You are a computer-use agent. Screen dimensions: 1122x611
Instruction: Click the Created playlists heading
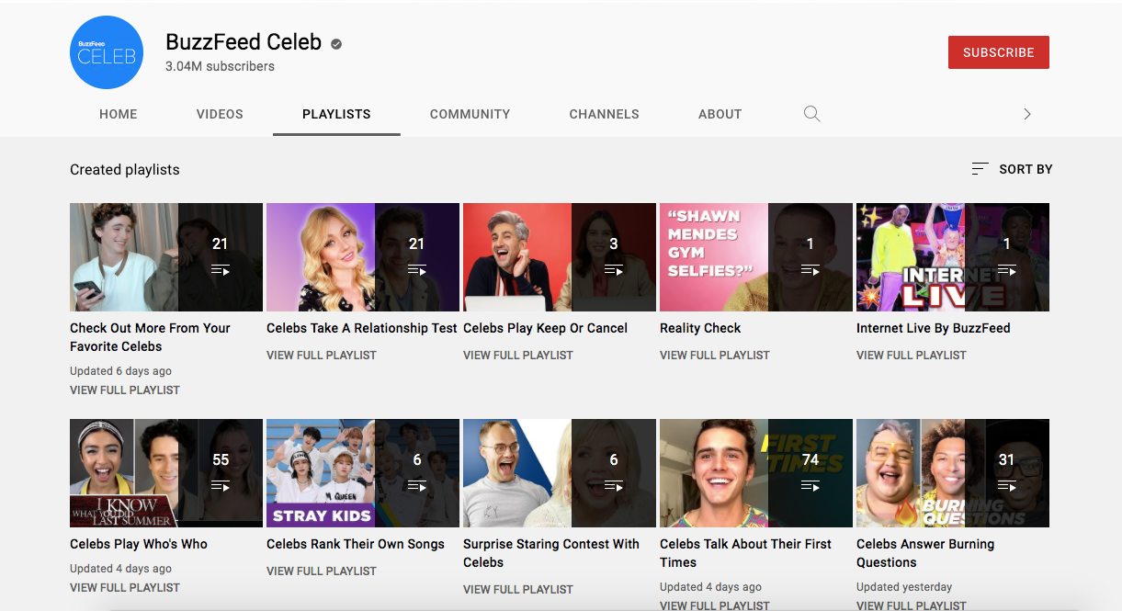pyautogui.click(x=125, y=170)
